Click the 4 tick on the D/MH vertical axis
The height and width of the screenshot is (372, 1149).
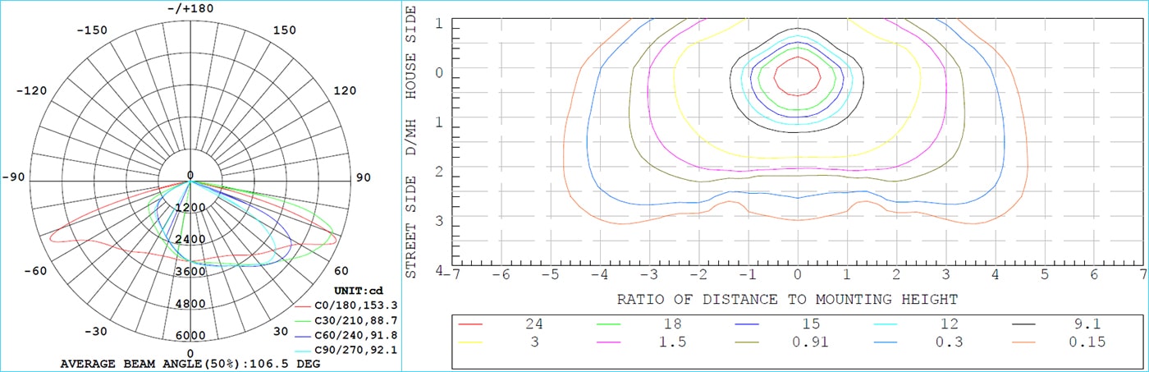(x=438, y=270)
